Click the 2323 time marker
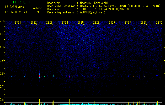Viewport: 165px width, 105px height. 49,22
